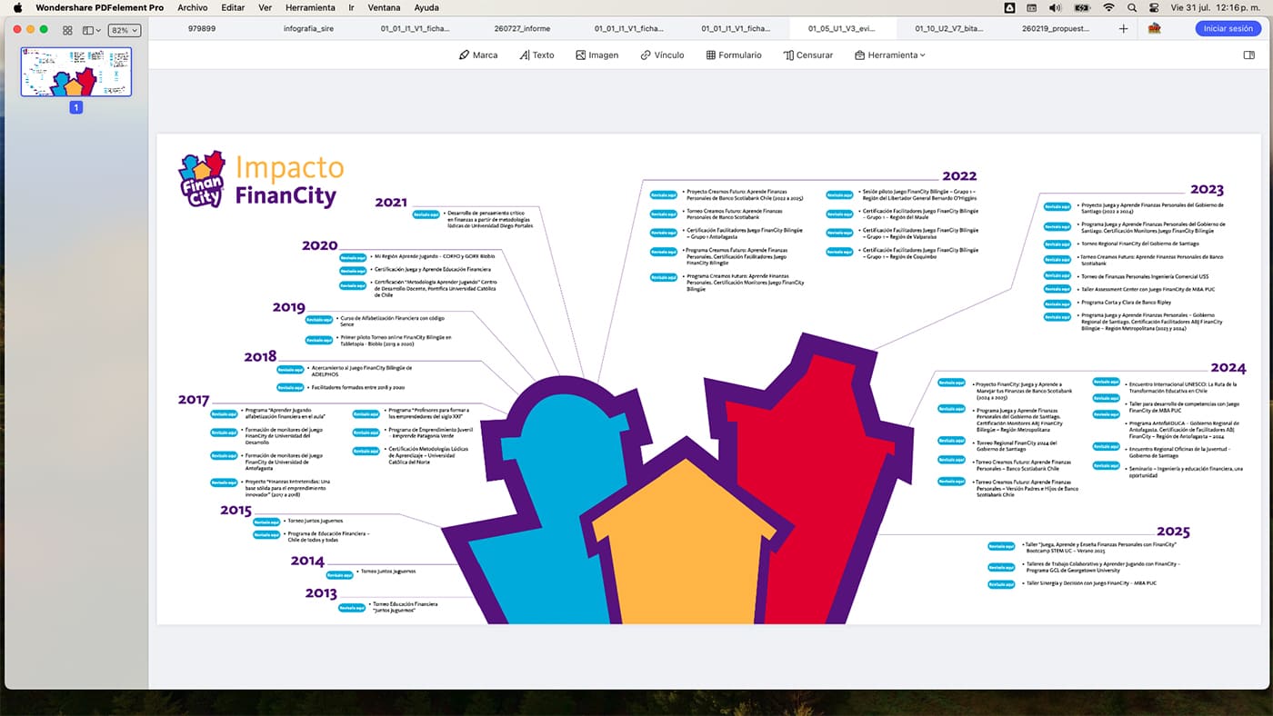Open the Ventana menu
The height and width of the screenshot is (716, 1273).
(384, 7)
